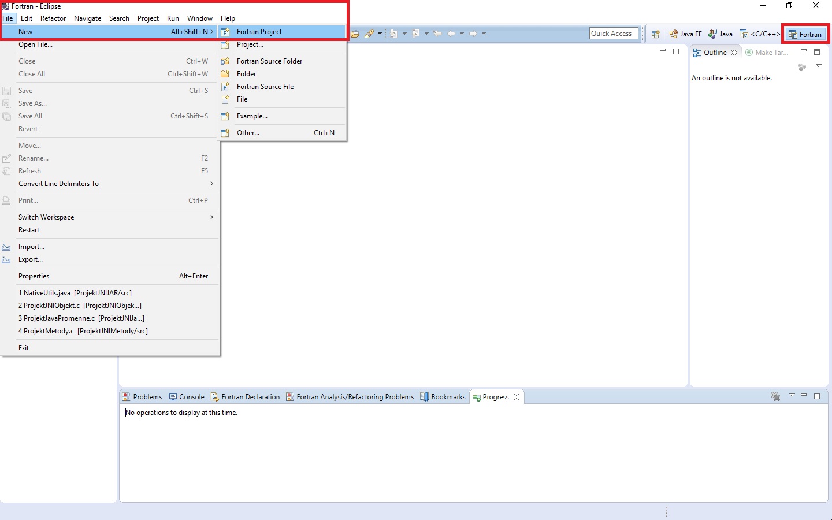Viewport: 832px width, 520px height.
Task: Create a new Fortran Source File
Action: (x=282, y=87)
